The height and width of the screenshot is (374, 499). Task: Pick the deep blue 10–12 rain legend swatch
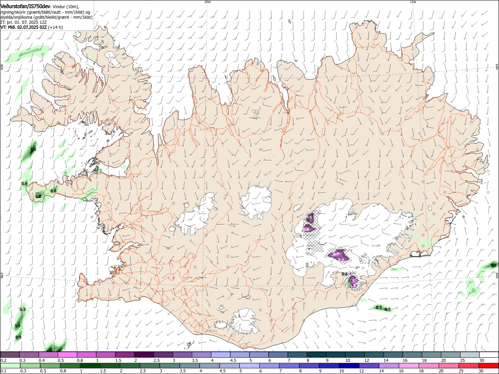349,365
